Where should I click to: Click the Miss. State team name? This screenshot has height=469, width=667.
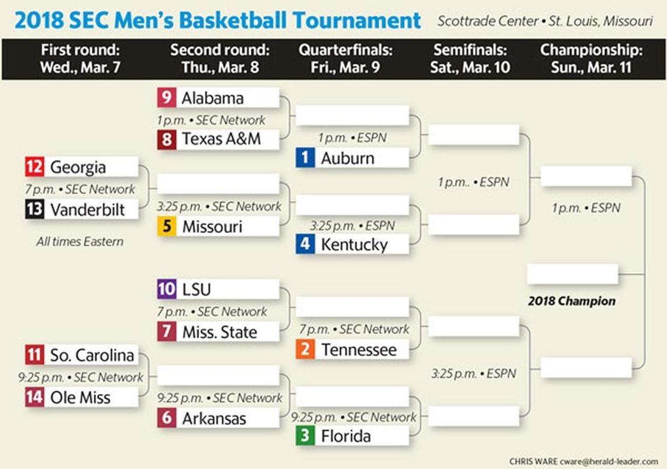(x=219, y=332)
